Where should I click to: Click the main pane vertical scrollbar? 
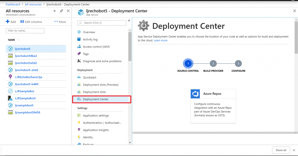click(x=296, y=37)
